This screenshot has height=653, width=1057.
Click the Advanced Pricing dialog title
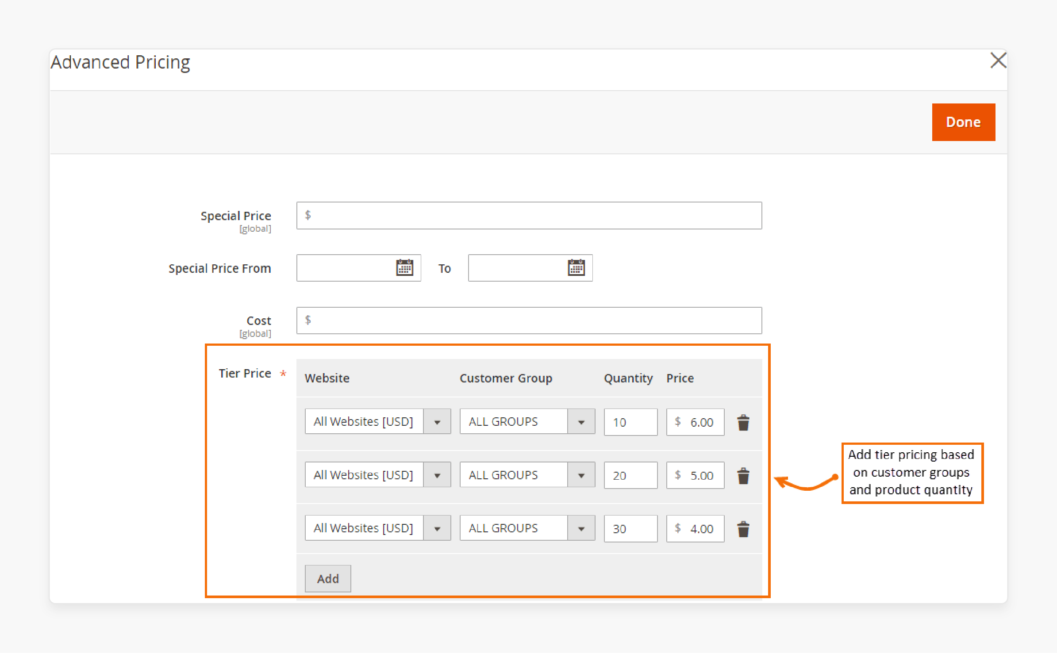point(120,62)
